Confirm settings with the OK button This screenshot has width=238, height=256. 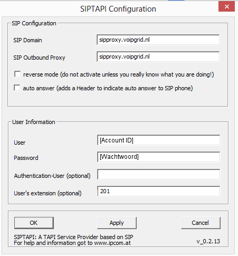click(x=34, y=223)
